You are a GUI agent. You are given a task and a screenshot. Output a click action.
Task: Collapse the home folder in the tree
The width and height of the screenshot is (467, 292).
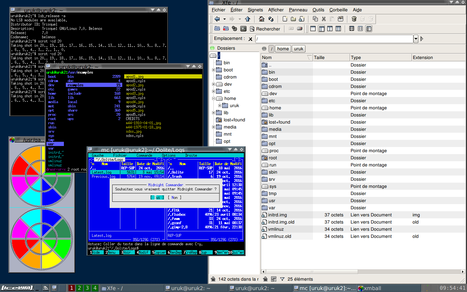[213, 99]
